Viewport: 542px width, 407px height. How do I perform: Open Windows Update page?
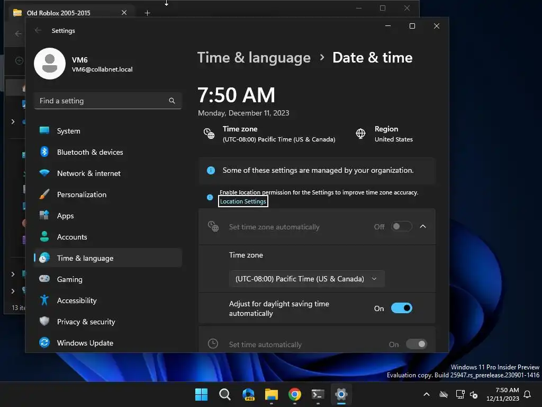(108, 343)
